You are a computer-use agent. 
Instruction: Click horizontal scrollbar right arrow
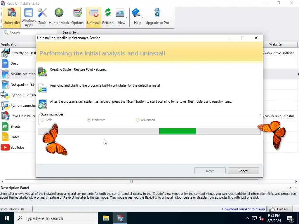pos(296,181)
